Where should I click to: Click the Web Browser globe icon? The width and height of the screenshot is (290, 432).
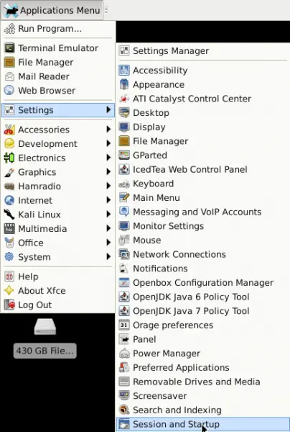click(x=9, y=91)
